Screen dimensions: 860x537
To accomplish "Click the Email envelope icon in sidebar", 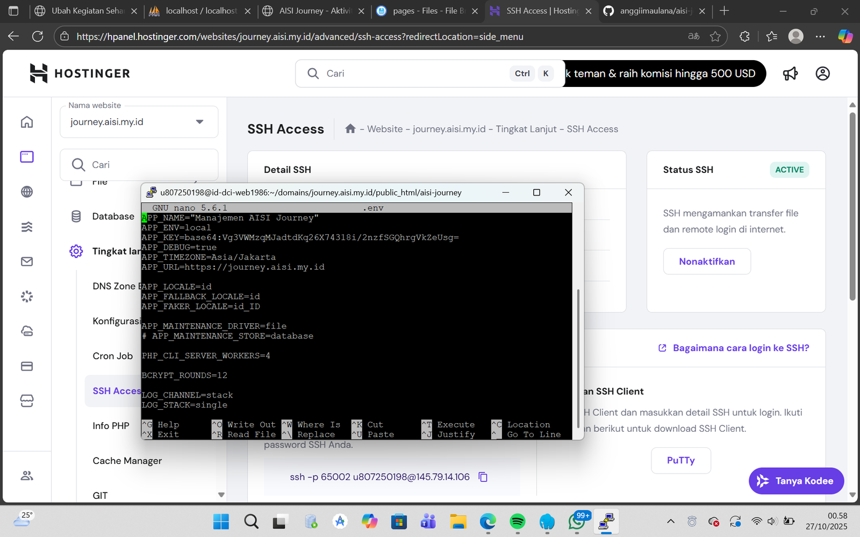I will tap(26, 262).
